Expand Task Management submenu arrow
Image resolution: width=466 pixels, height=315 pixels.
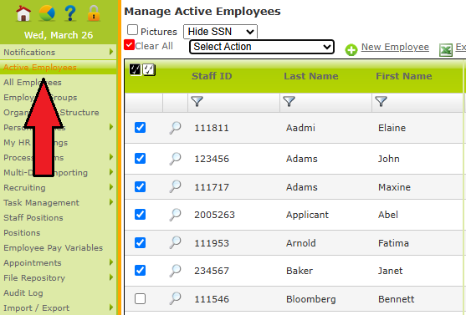click(111, 202)
